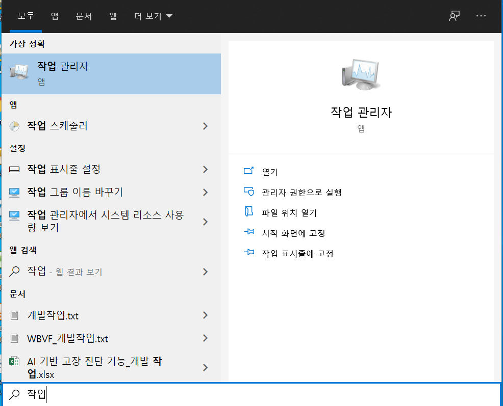The image size is (503, 406).
Task: Click the pin icon for 작업 표시줄에 고정
Action: (249, 252)
